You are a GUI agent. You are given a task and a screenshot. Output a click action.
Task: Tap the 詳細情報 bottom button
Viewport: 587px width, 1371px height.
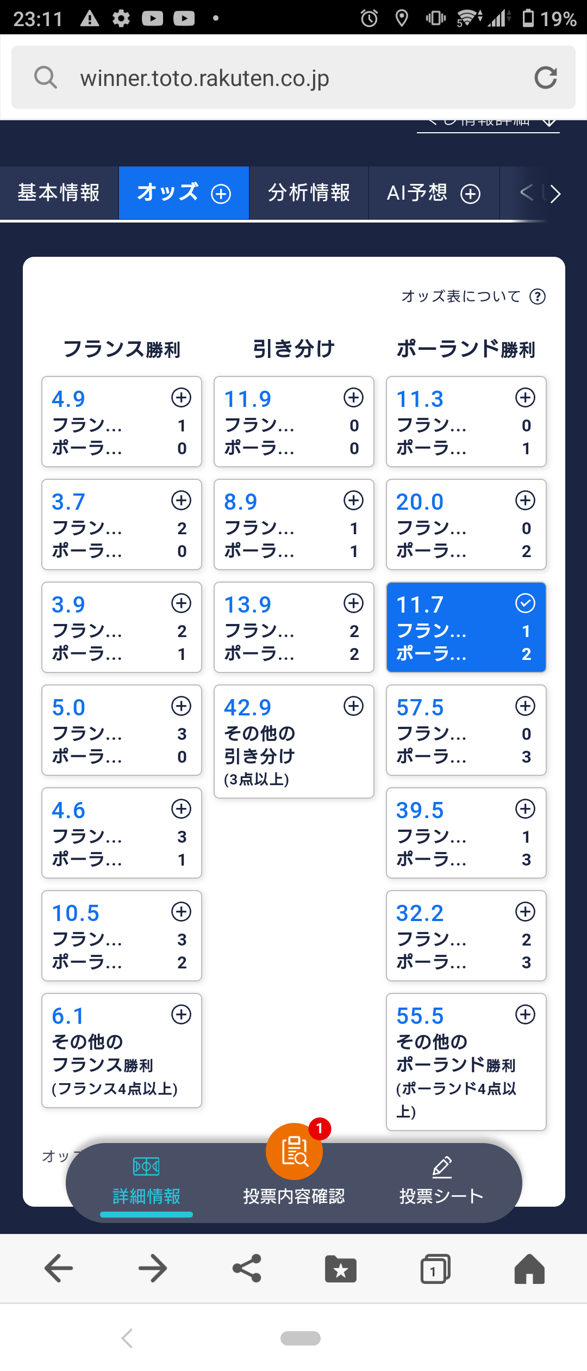click(146, 1182)
